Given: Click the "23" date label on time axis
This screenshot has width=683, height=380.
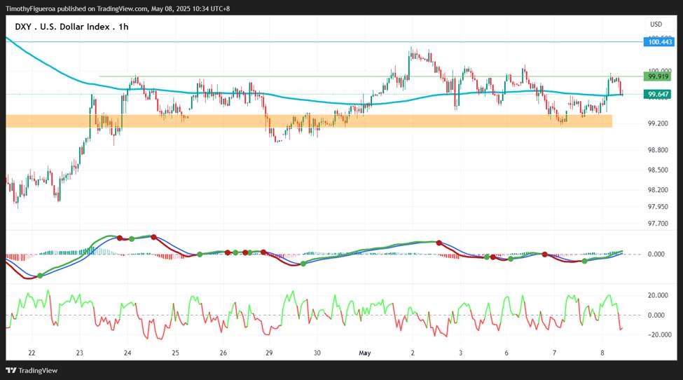Looking at the screenshot, I should (x=79, y=353).
